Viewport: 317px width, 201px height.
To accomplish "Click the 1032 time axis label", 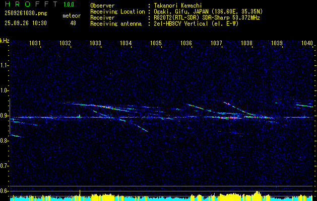I will (66, 43).
